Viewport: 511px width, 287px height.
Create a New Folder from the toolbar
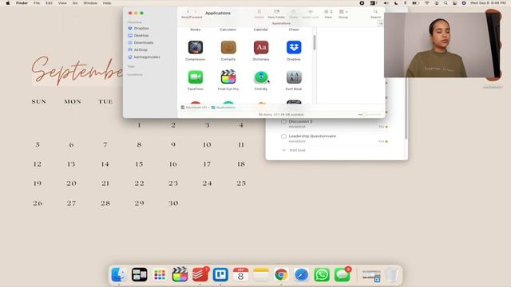276,12
